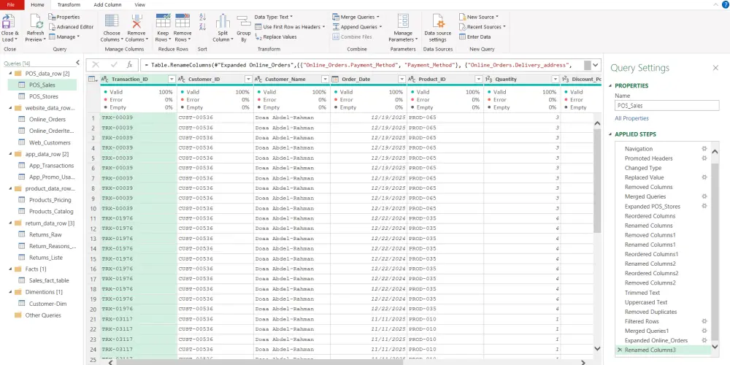This screenshot has height=365, width=730.
Task: Click the Manage query button
Action: (64, 36)
